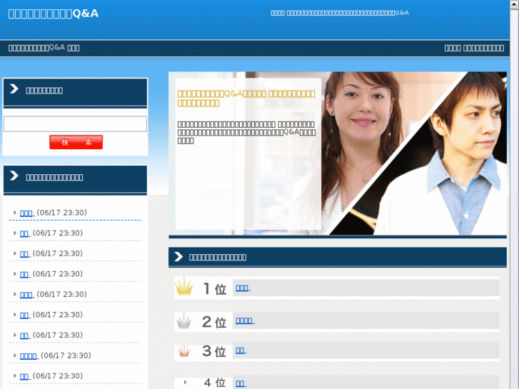Viewport: 519px width, 389px height.
Task: Open the sidebar entry with the blue dashed underline
Action: (27, 213)
